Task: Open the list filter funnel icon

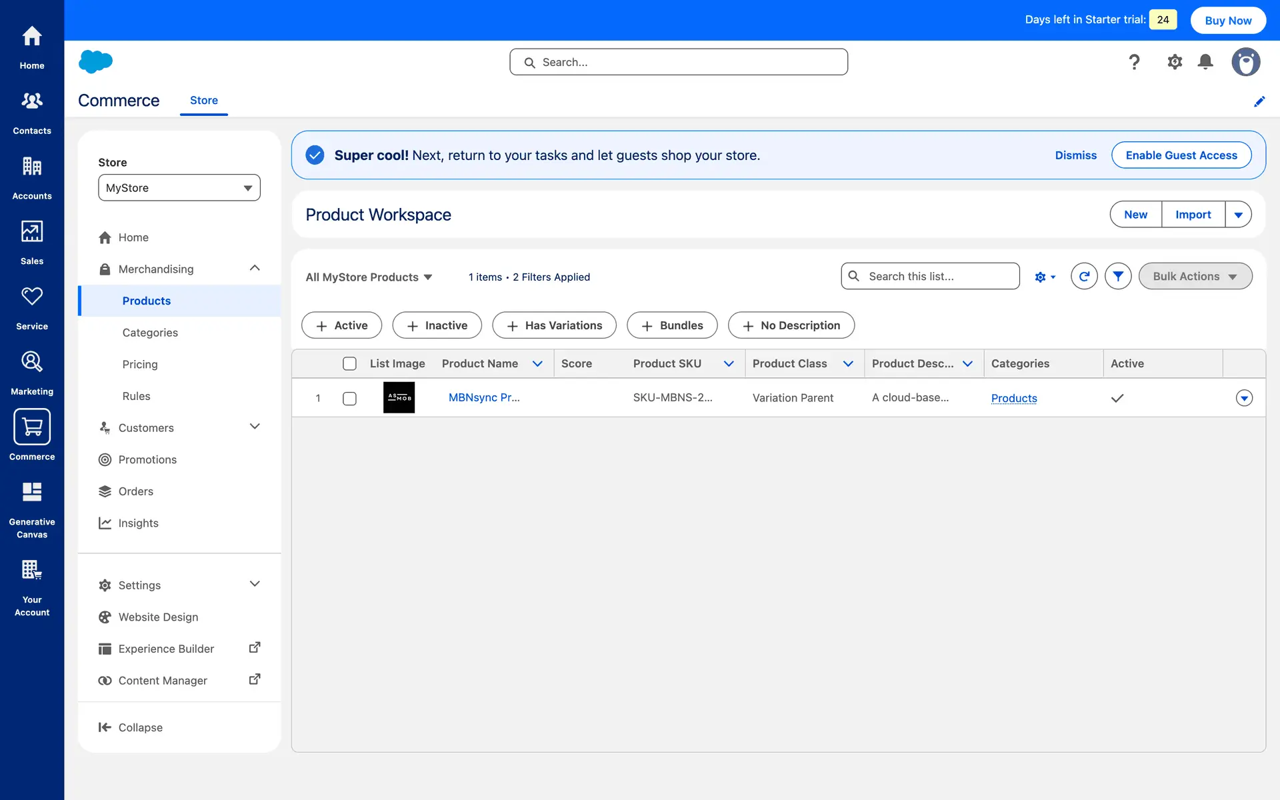Action: point(1118,277)
